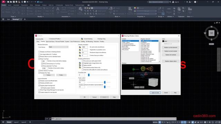
Task: Click the Autodesk App Store cart icon
Action: point(187,2)
